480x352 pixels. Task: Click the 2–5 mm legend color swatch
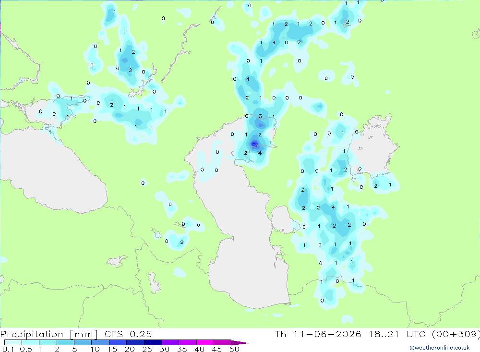coord(65,342)
